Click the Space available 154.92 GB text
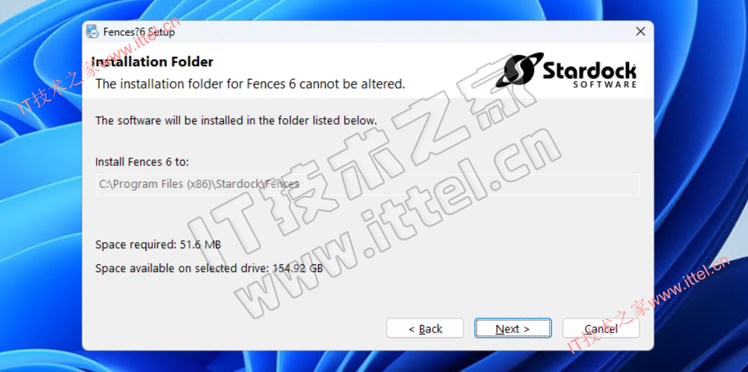This screenshot has height=372, width=748. point(209,269)
